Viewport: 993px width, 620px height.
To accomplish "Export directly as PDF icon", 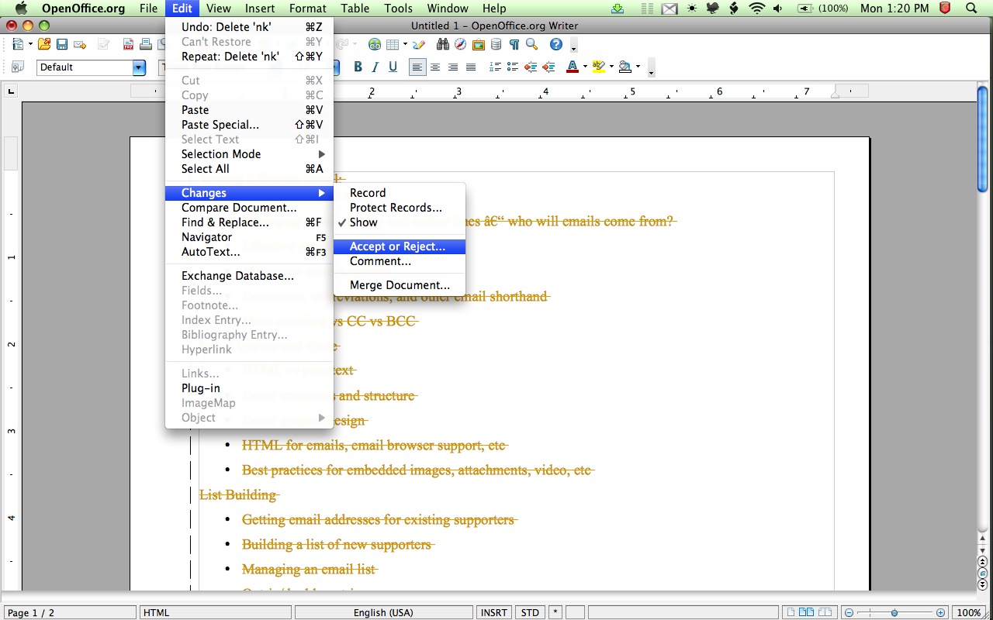I will click(x=128, y=44).
